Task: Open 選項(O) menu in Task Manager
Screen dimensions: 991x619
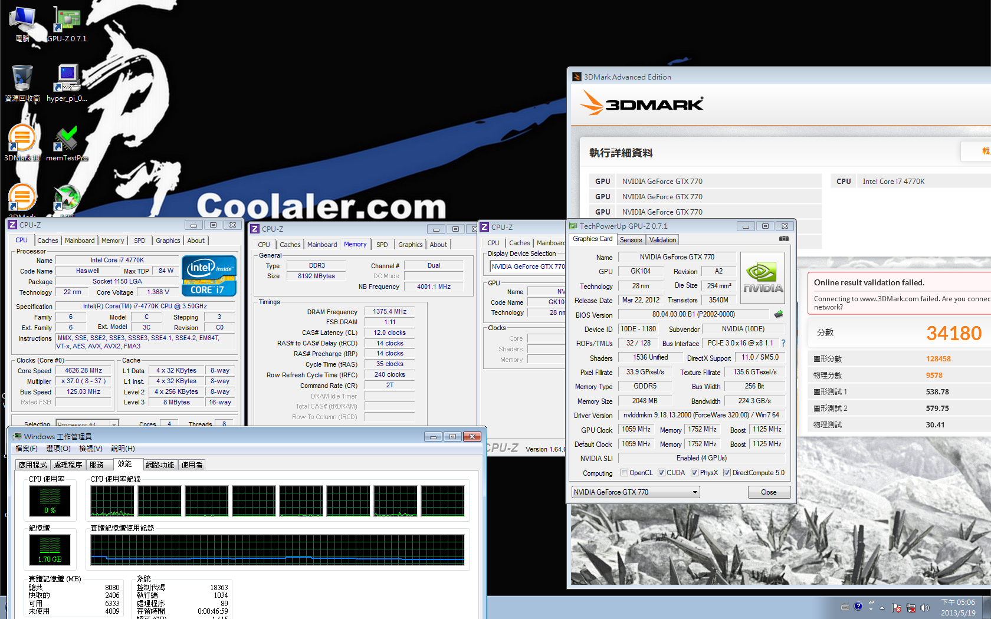Action: point(58,449)
